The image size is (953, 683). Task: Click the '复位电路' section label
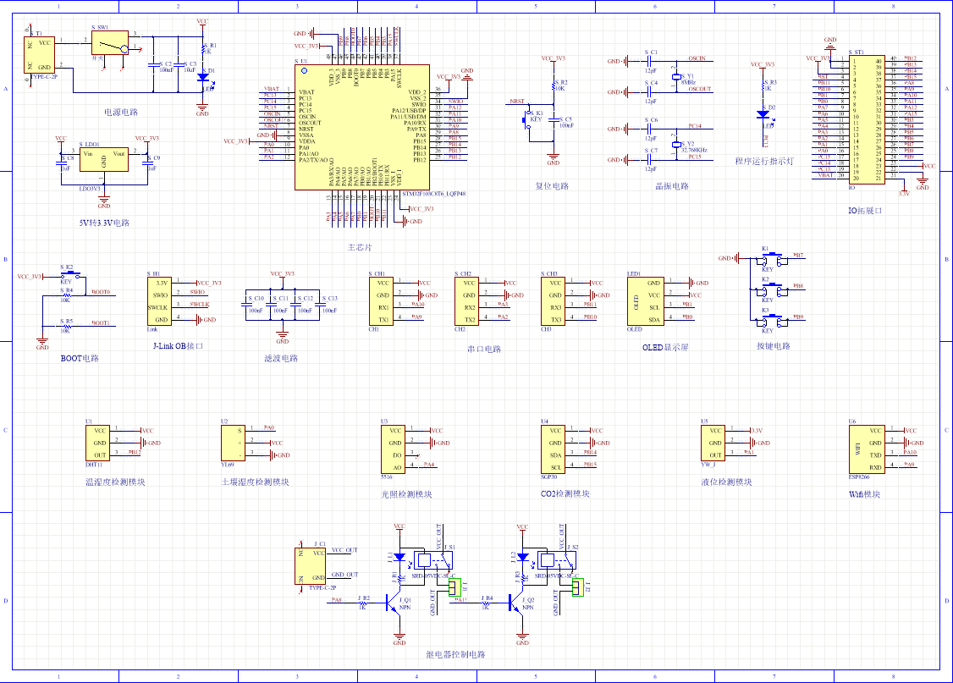[552, 186]
